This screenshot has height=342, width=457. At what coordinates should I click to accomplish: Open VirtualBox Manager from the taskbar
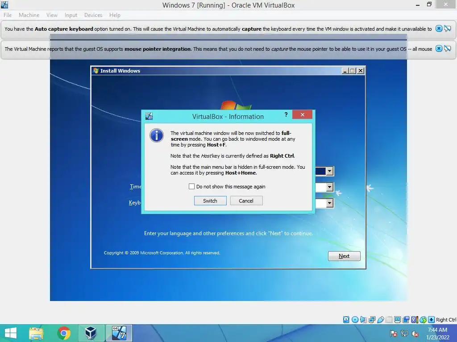(91, 333)
